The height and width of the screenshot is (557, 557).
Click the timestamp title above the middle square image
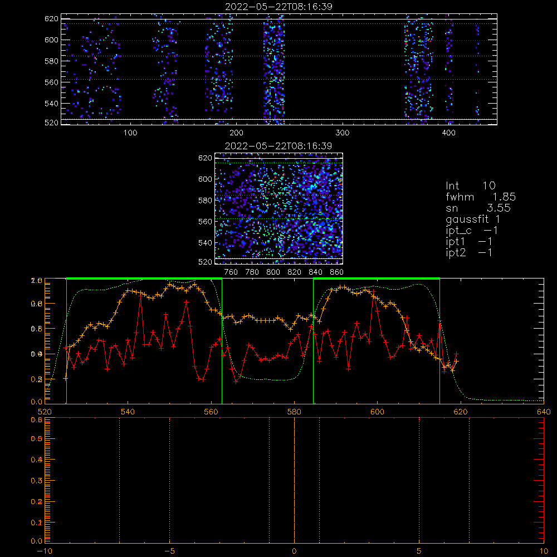[x=278, y=146]
